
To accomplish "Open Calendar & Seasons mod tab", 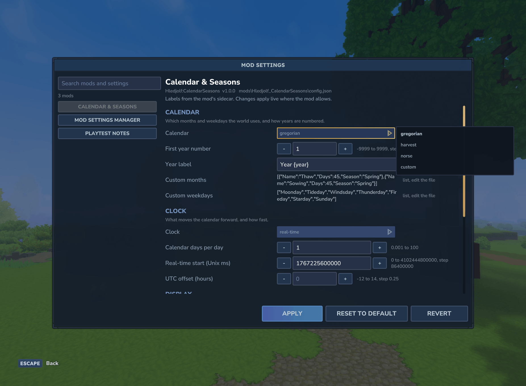I will pos(107,107).
